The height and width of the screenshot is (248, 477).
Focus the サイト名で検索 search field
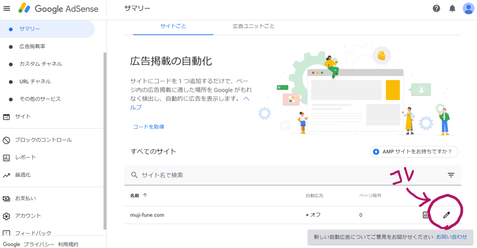(x=293, y=175)
